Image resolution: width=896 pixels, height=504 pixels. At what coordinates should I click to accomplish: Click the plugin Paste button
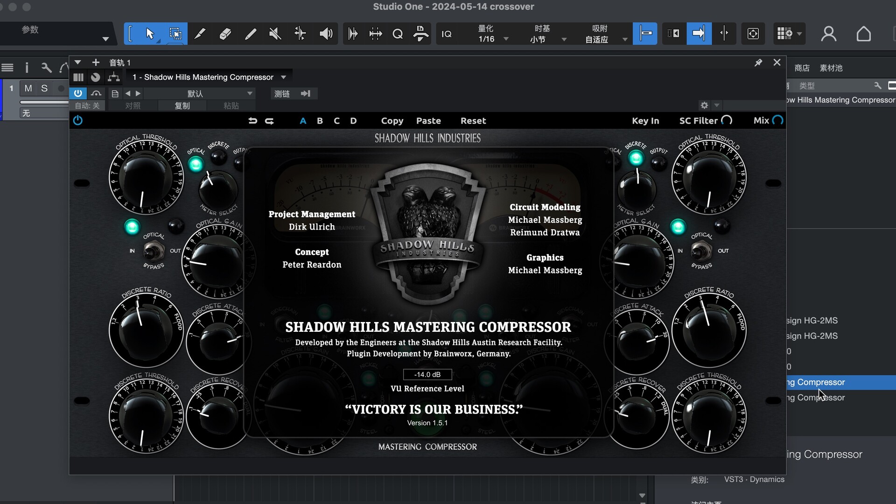428,121
